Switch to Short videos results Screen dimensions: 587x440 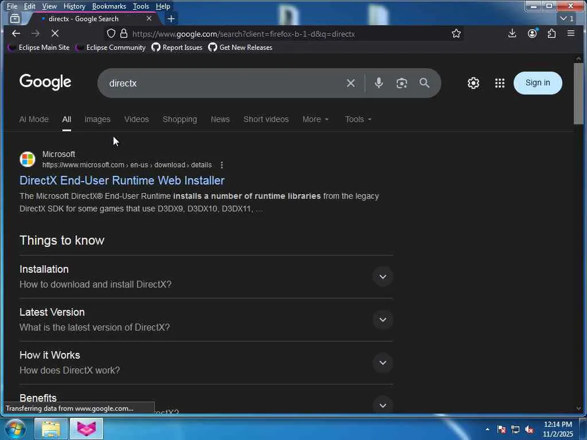point(266,119)
